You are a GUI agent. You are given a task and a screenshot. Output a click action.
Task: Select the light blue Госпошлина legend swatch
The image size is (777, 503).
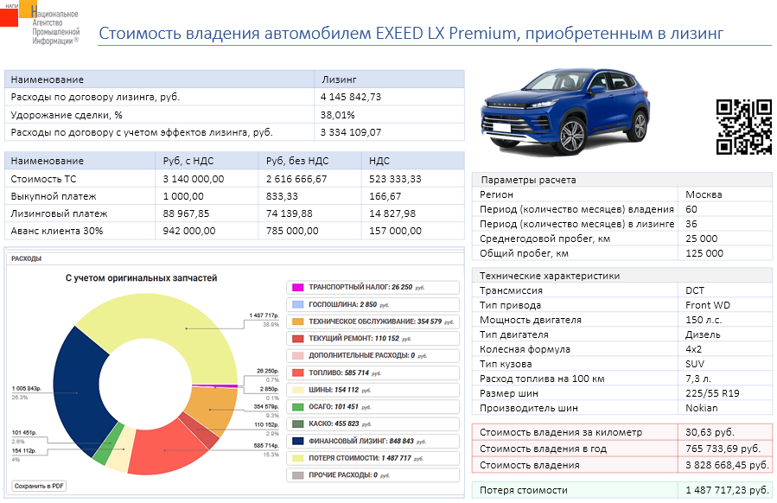[297, 304]
